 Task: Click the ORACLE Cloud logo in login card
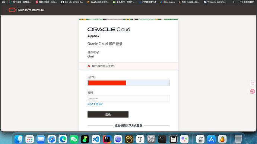pos(109,29)
